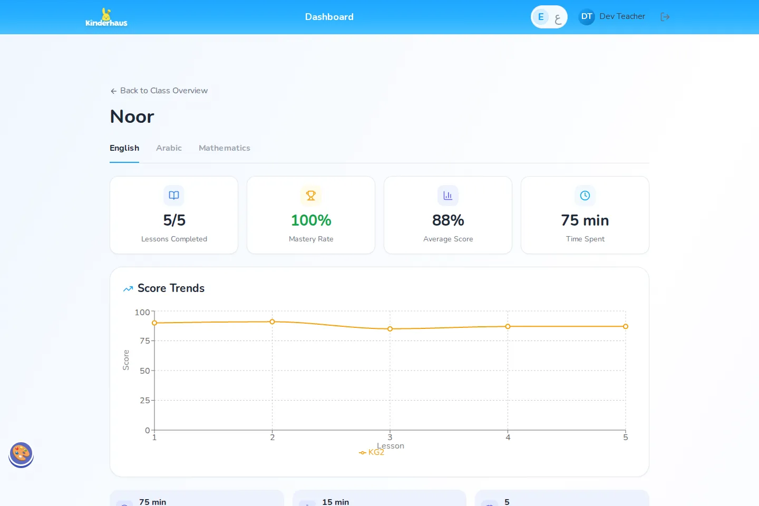The width and height of the screenshot is (759, 506).
Task: Click the 88% average value
Action: (448, 220)
